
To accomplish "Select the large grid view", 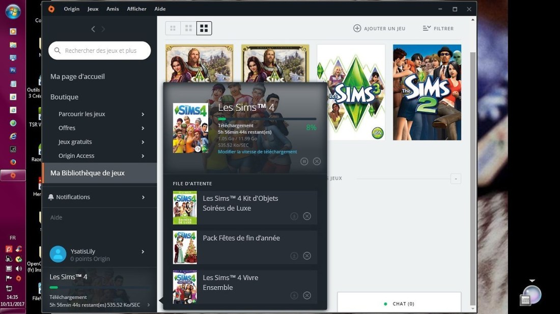I will tap(204, 28).
